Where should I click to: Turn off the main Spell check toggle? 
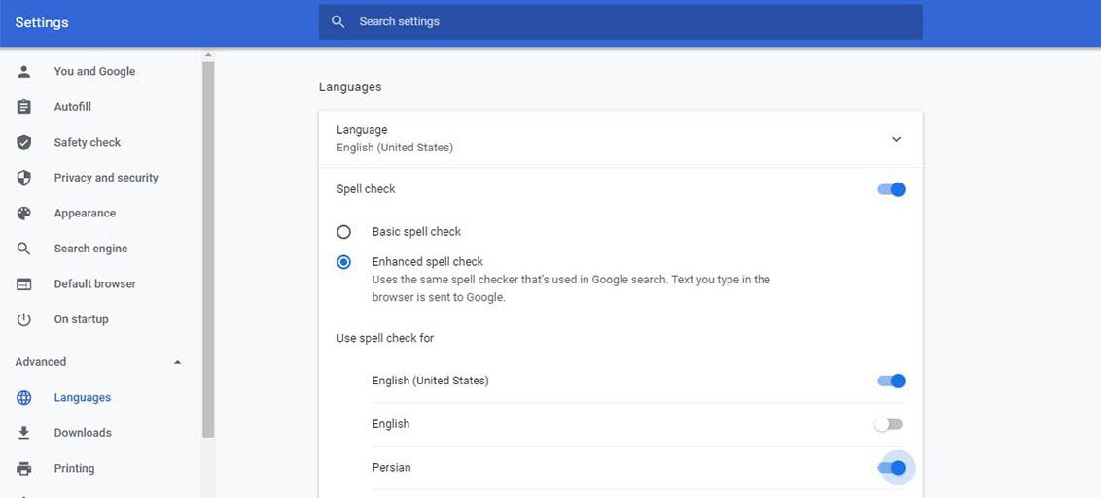pyautogui.click(x=891, y=189)
